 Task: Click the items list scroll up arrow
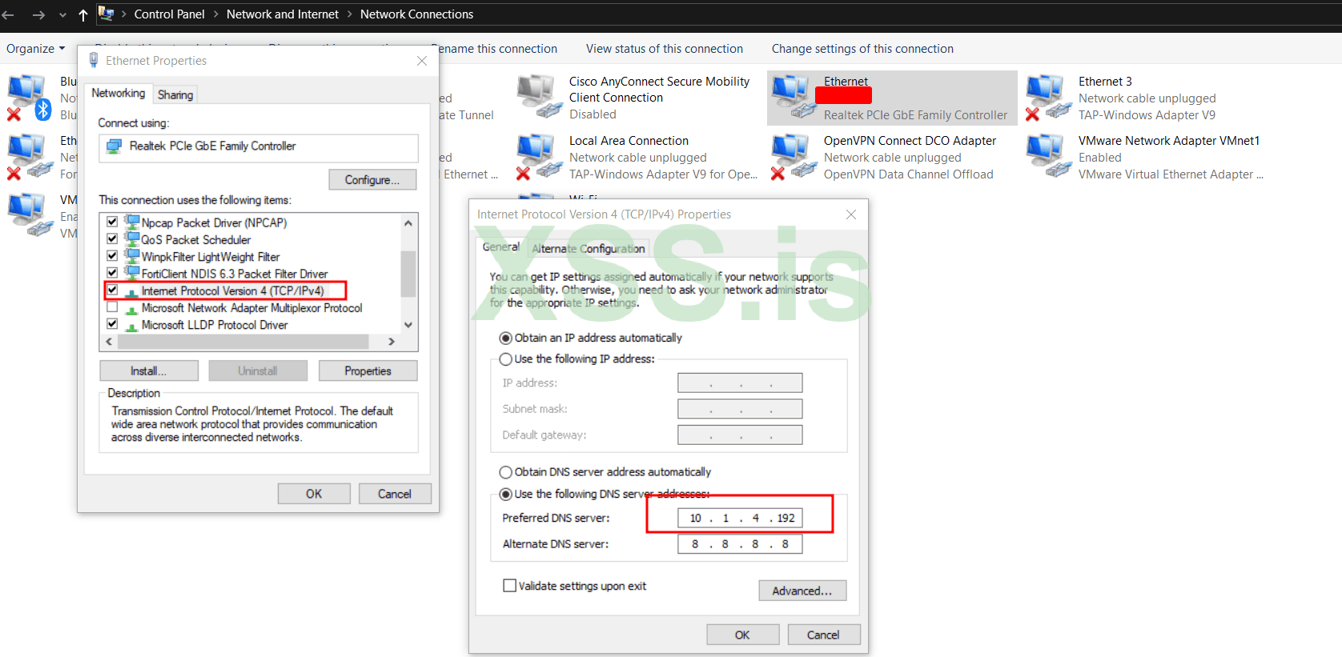pyautogui.click(x=409, y=222)
